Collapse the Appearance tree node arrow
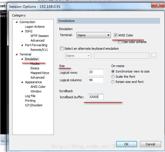Image resolution: width=165 pixels, height=152 pixels. [22, 82]
